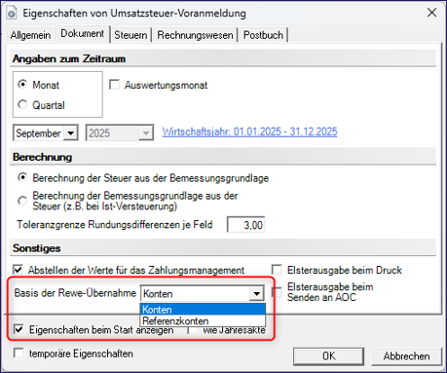Screen dimensions: 447x373
Task: Choose Konten from the dropdown list
Action: click(203, 310)
